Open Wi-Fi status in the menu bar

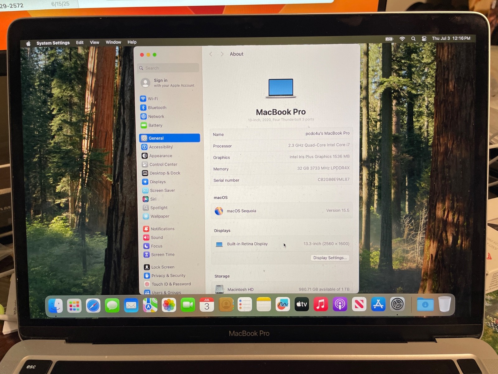pos(402,39)
